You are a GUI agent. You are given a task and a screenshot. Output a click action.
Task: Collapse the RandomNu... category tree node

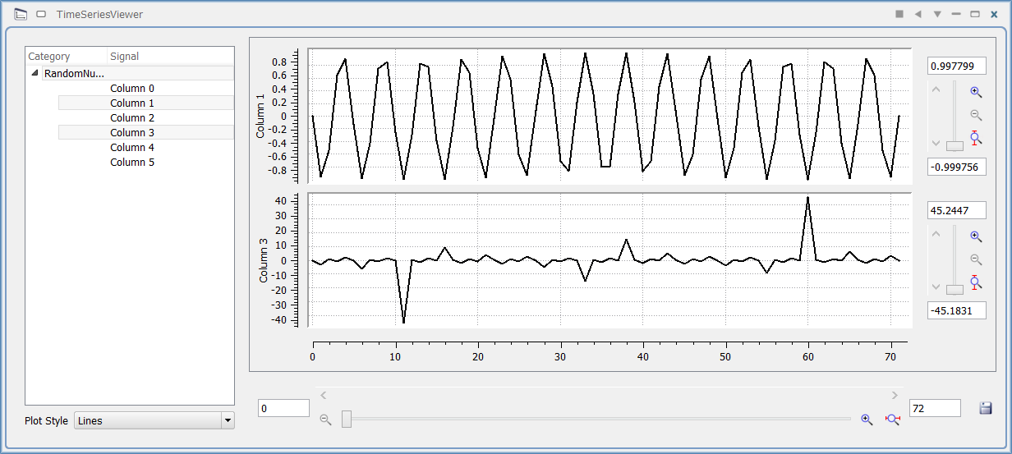coord(34,73)
